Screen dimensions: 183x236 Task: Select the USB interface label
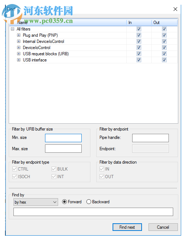35,60
